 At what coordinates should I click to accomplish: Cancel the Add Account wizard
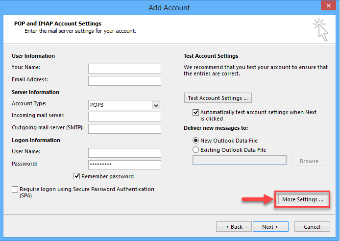pyautogui.click(x=312, y=227)
